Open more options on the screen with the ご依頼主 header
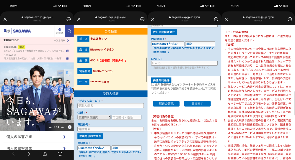Image resolution: width=295 pixels, height=160 pixels. click(142, 19)
